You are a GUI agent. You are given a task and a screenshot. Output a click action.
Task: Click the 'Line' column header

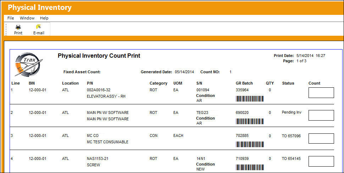click(16, 83)
